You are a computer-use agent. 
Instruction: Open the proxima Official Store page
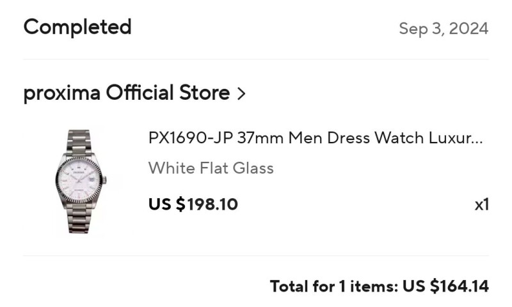pos(126,93)
